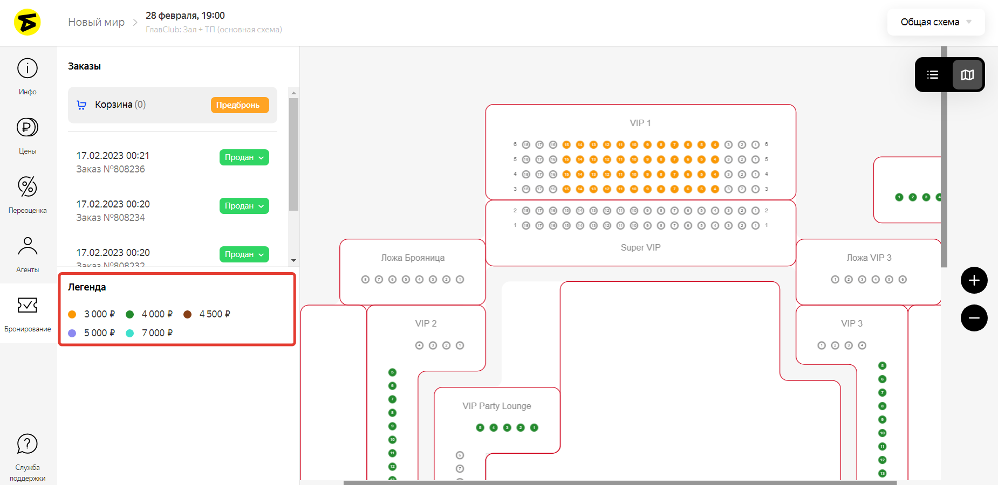This screenshot has height=485, width=998.
Task: Select VIP 1 row 4 seat 8
Action: point(661,174)
